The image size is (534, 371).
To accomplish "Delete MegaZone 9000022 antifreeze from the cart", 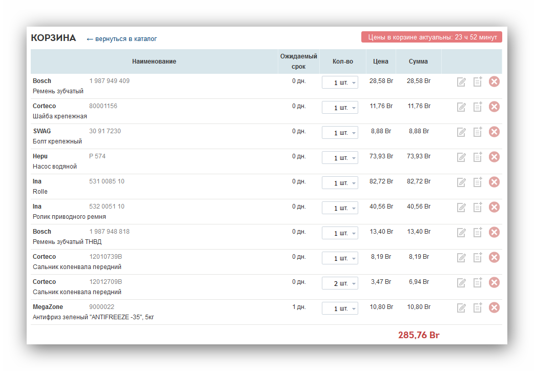I will (x=494, y=307).
